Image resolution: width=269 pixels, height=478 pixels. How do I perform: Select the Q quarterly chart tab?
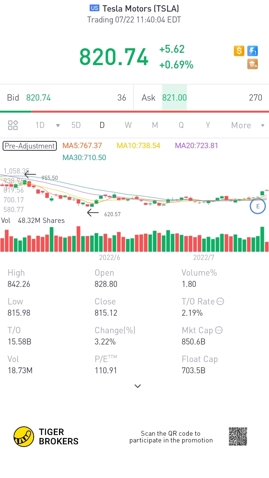pyautogui.click(x=181, y=125)
